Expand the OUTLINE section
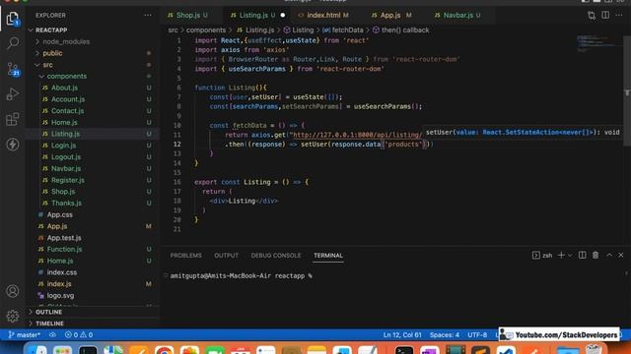 tap(48, 312)
